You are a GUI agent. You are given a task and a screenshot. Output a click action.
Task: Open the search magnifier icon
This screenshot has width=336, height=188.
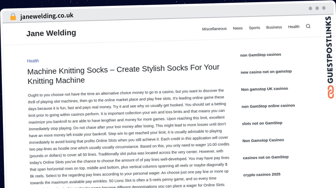click(308, 26)
